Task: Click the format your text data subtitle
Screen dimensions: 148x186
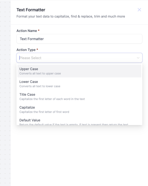Action: pyautogui.click(x=71, y=16)
